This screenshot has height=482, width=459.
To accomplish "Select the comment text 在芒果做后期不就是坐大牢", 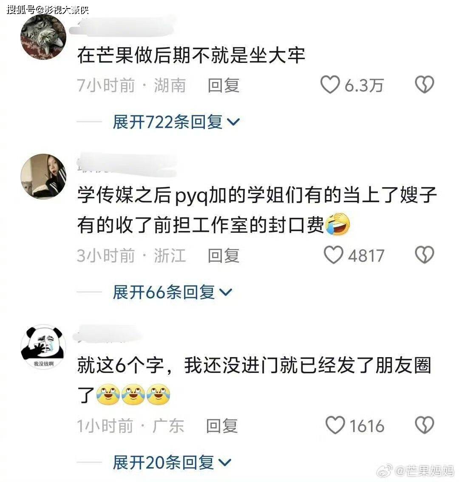I will pos(191,55).
